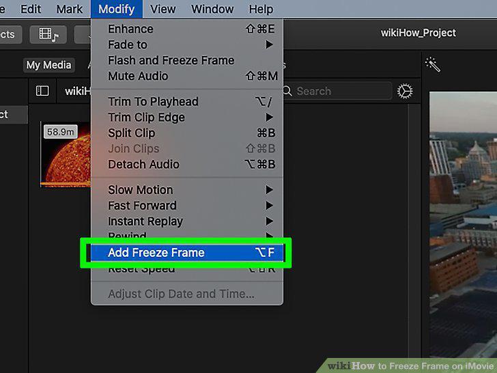This screenshot has height=373, width=497.
Task: Open the Window menu
Action: (212, 9)
